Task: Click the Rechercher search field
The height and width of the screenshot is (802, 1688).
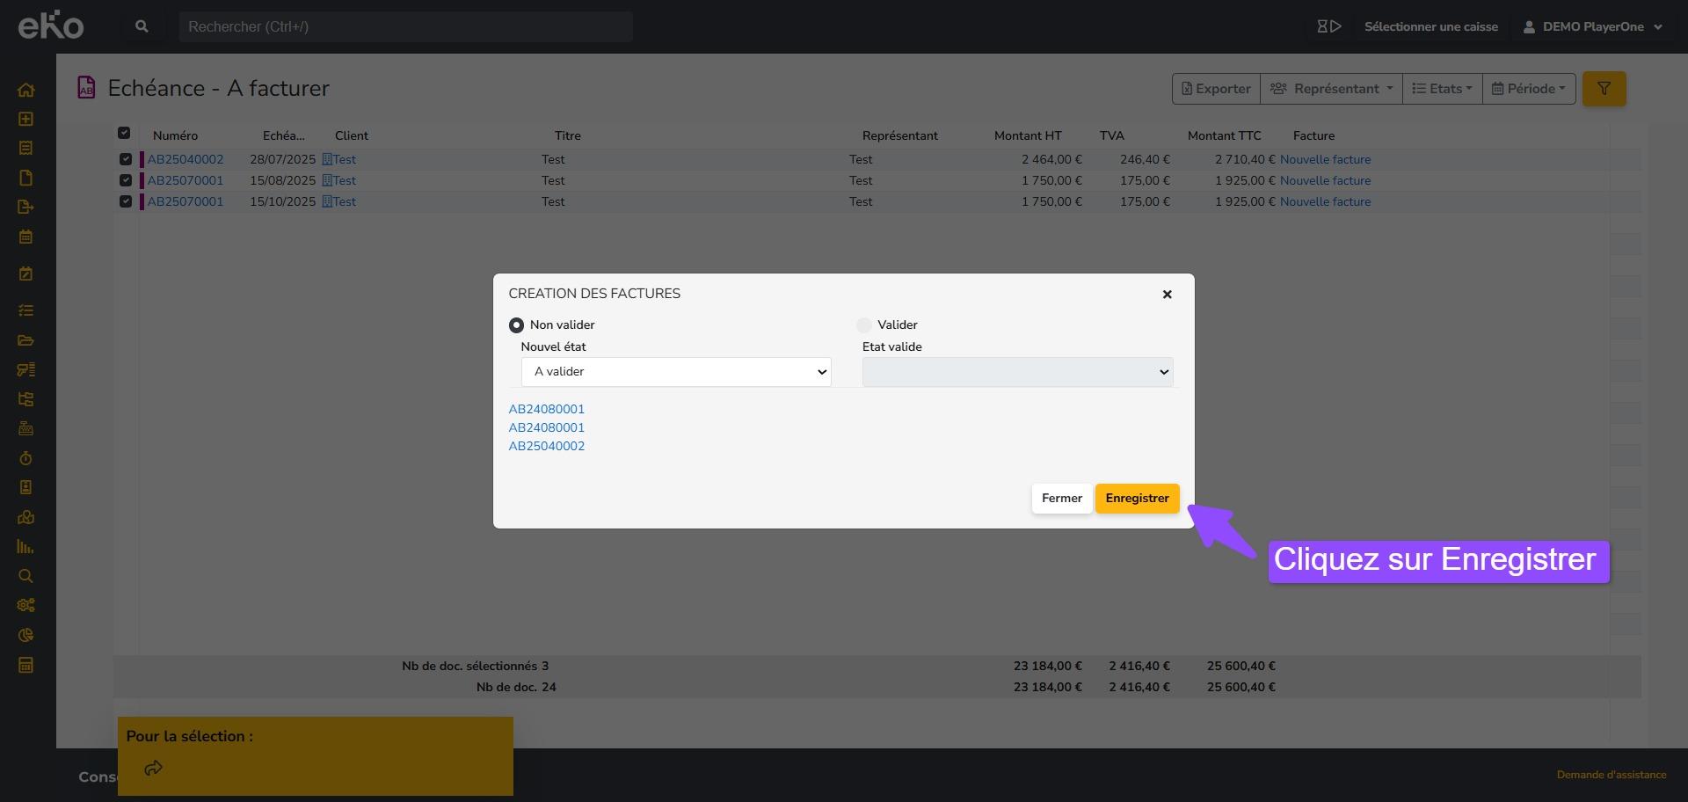Action: [x=405, y=26]
